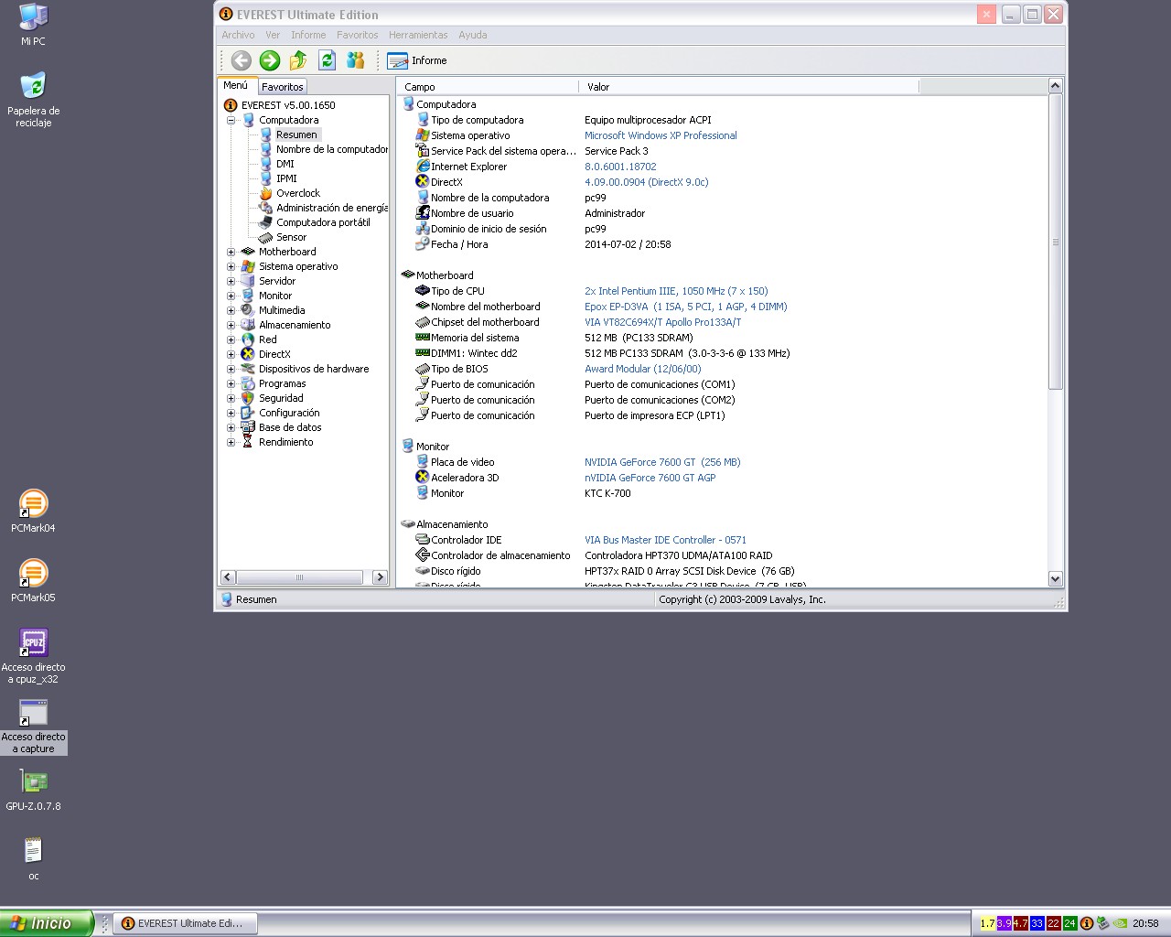Select the Resumen tree item
The width and height of the screenshot is (1171, 937).
coord(296,135)
